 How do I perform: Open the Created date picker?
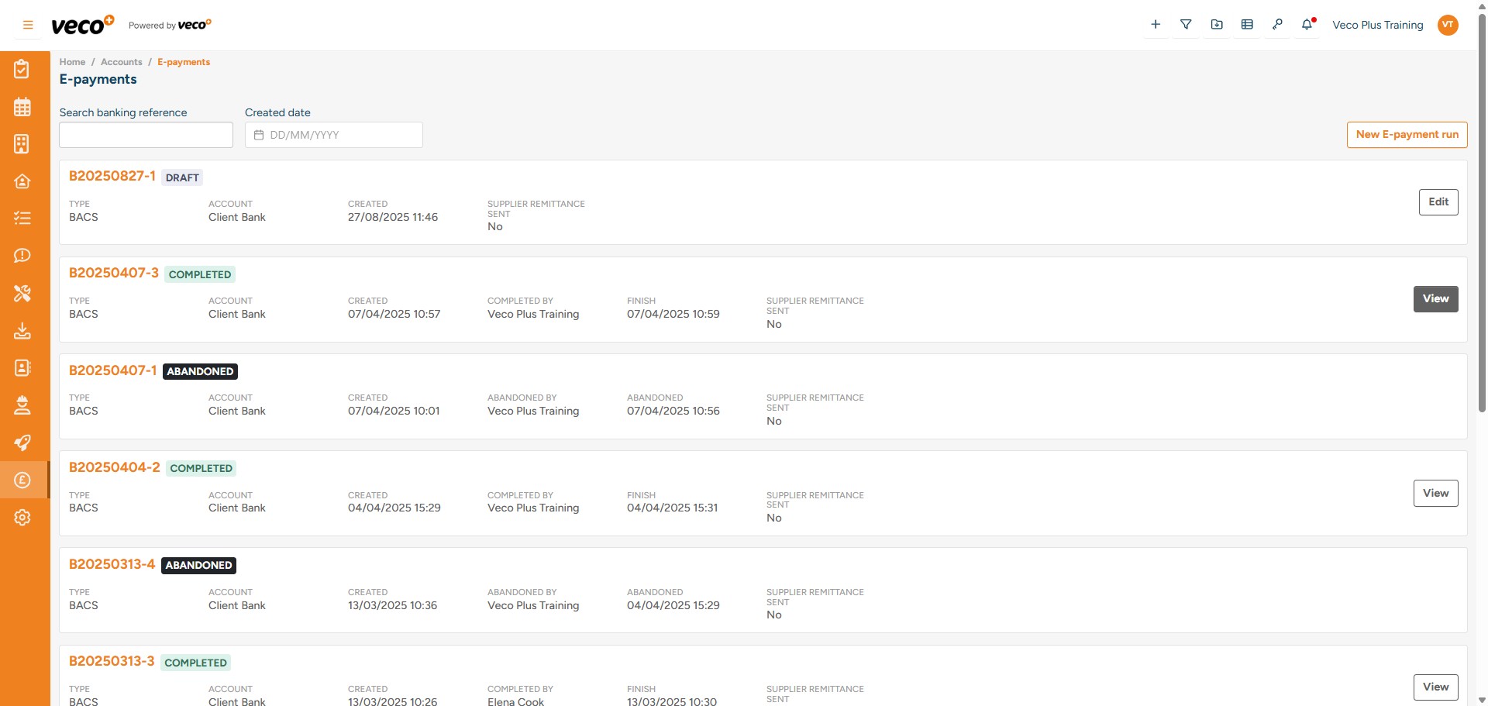[x=333, y=134]
